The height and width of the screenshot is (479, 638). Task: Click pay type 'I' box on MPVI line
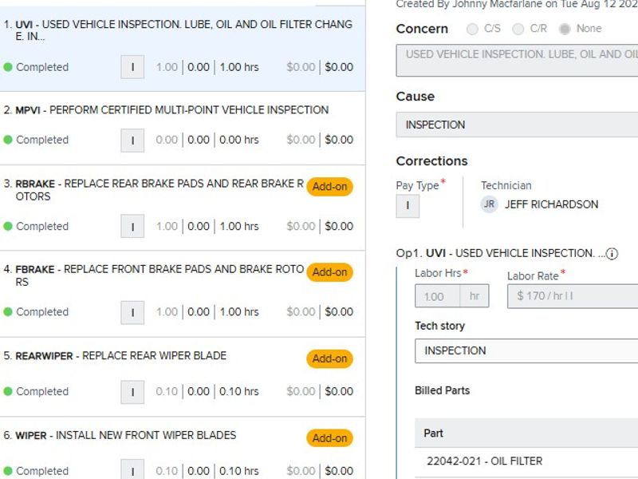pyautogui.click(x=132, y=140)
